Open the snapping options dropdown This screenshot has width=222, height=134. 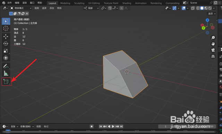coord(115,8)
